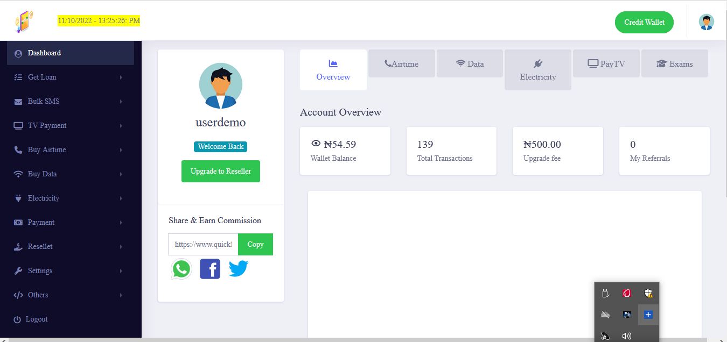The image size is (727, 342).
Task: Click the money icon beside Payment
Action: 18,222
